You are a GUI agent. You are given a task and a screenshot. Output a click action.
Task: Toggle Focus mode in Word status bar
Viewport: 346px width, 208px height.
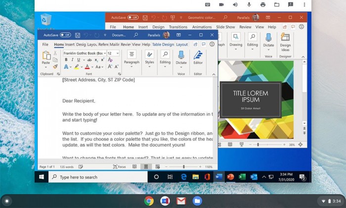coord(119,167)
